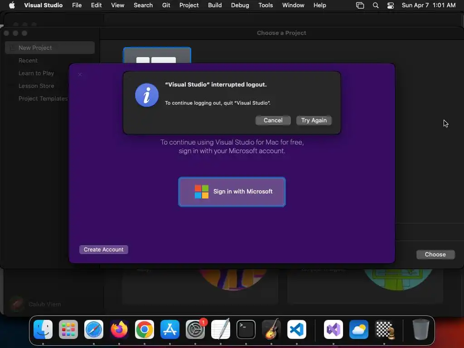Open System Settings from the Dock
Image resolution: width=464 pixels, height=348 pixels.
(x=195, y=329)
